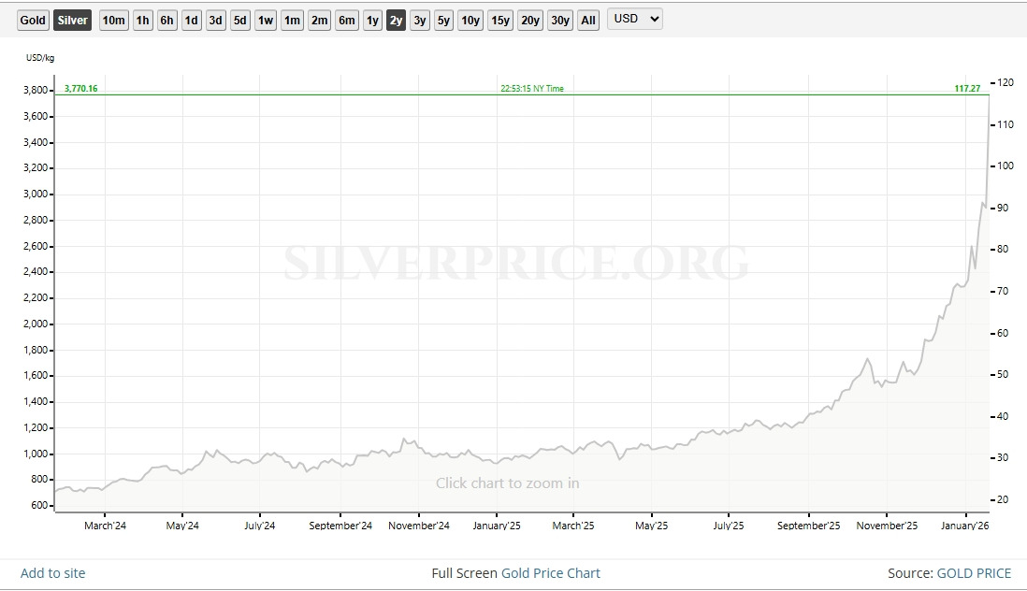1027x591 pixels.
Task: Follow the GOLD PRICE source link
Action: pyautogui.click(x=974, y=573)
